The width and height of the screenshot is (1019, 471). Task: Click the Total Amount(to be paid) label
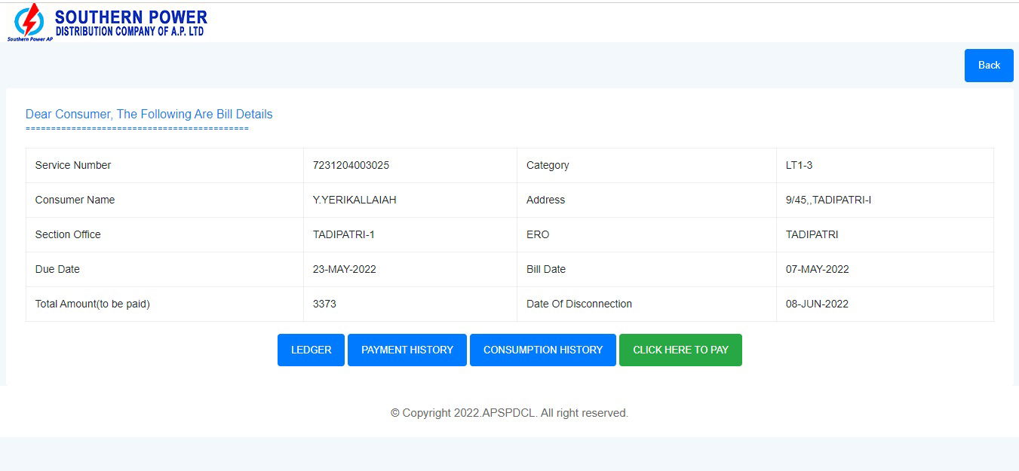point(92,304)
